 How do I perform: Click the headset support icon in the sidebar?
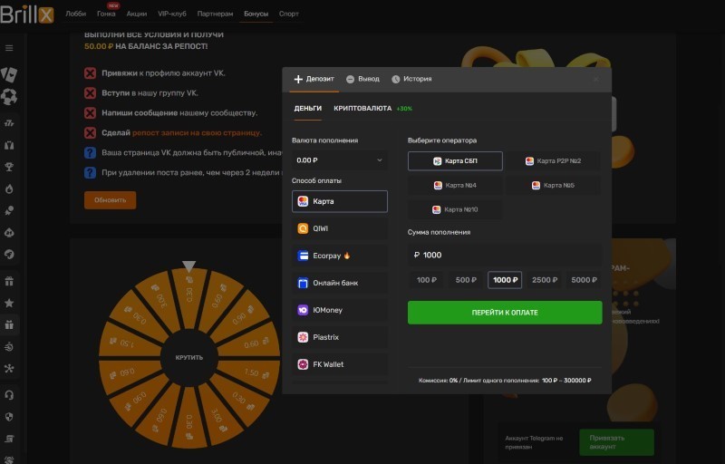coord(9,394)
